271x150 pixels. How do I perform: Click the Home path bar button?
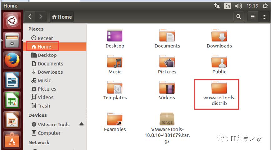pyautogui.click(x=62, y=17)
